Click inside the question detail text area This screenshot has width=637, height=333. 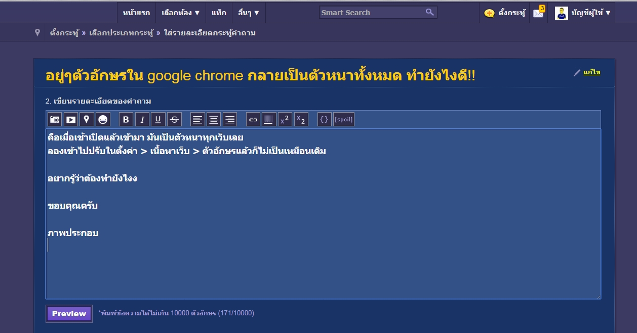tap(323, 214)
